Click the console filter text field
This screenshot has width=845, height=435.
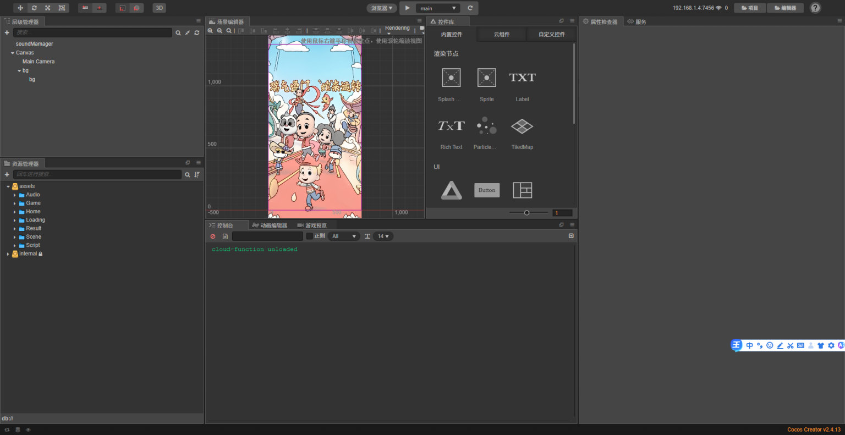267,236
